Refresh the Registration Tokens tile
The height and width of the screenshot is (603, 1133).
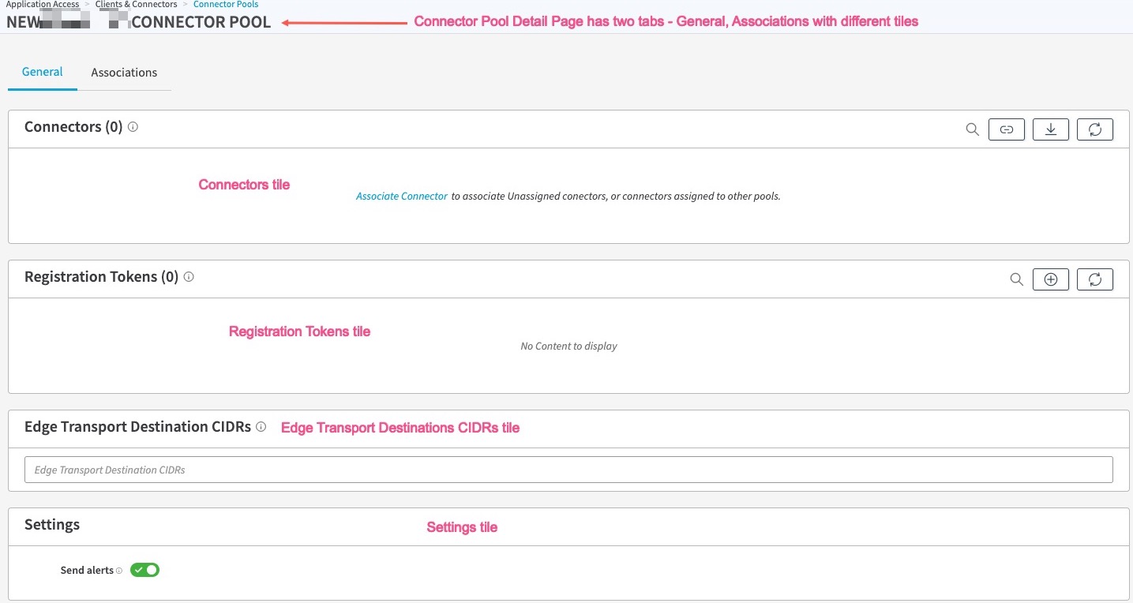click(x=1095, y=279)
